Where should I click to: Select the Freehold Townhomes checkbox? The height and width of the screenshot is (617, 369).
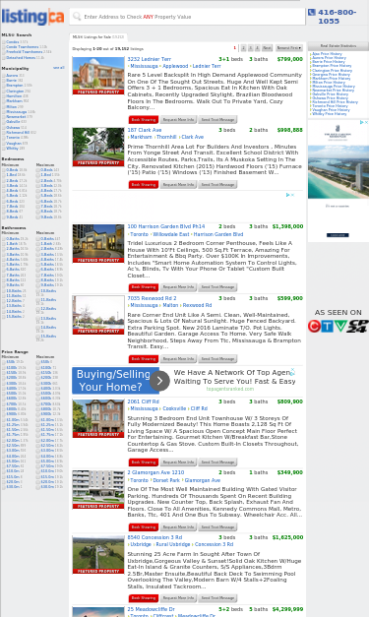[x=4, y=52]
